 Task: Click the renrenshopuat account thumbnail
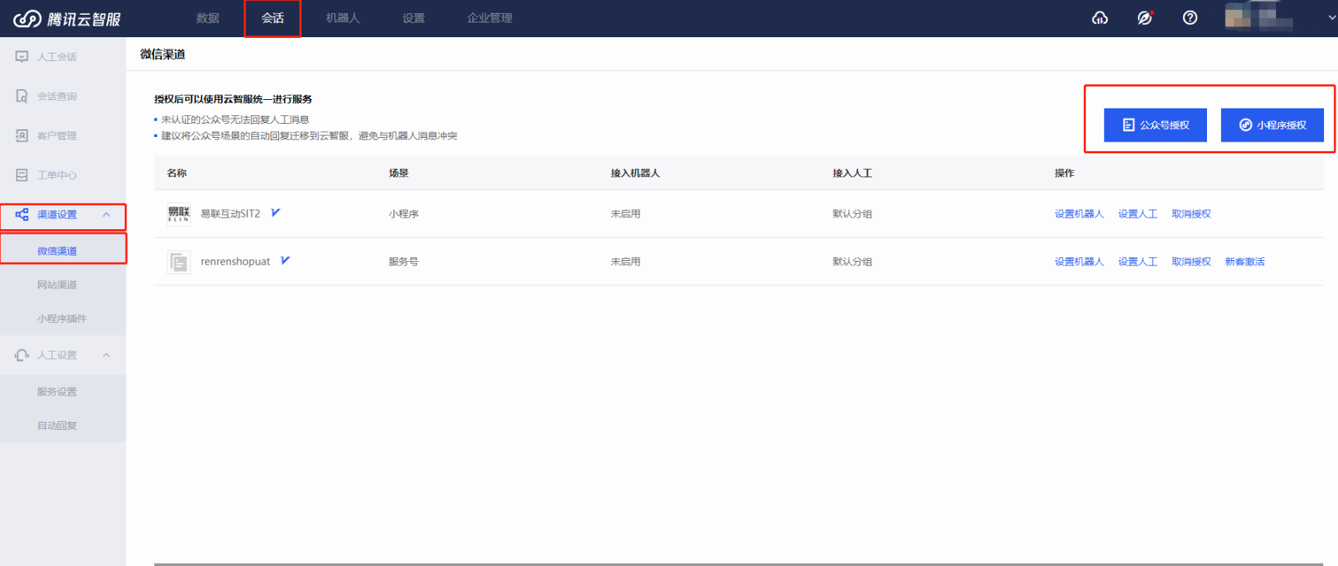pos(179,262)
